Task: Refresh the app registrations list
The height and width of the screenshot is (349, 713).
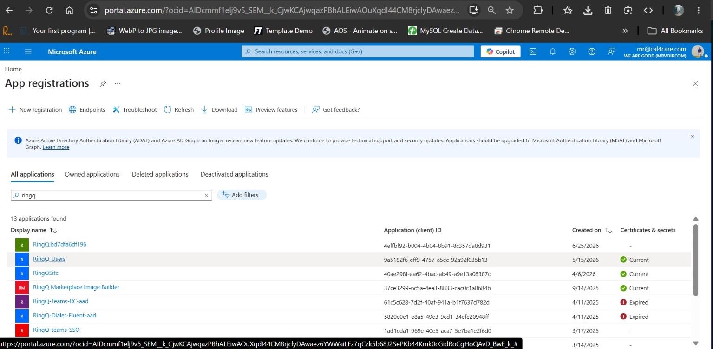Action: click(179, 110)
